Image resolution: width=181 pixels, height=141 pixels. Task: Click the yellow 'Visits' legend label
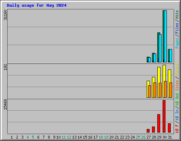click(x=177, y=69)
